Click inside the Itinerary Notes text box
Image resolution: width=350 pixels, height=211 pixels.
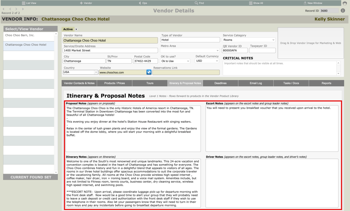click(x=133, y=183)
